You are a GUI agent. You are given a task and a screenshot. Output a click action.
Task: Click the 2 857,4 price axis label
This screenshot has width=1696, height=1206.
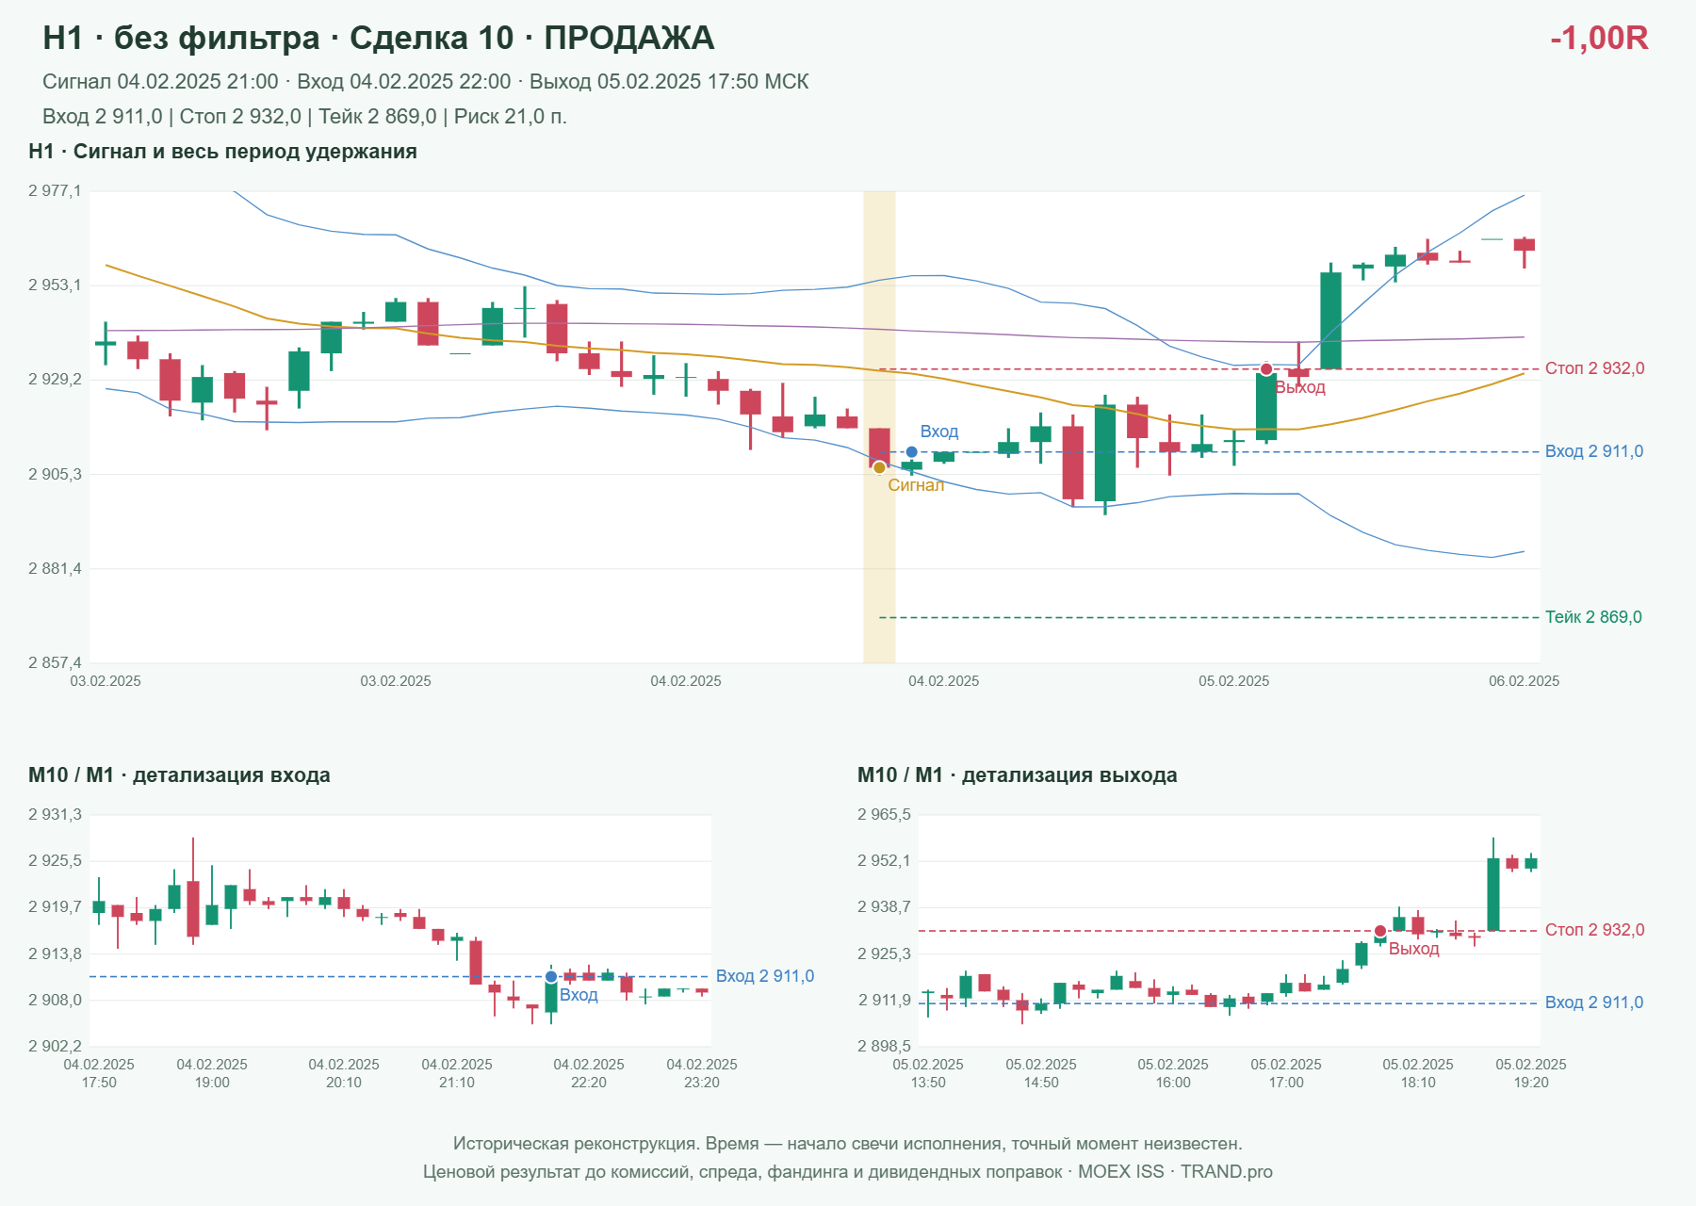pos(55,663)
